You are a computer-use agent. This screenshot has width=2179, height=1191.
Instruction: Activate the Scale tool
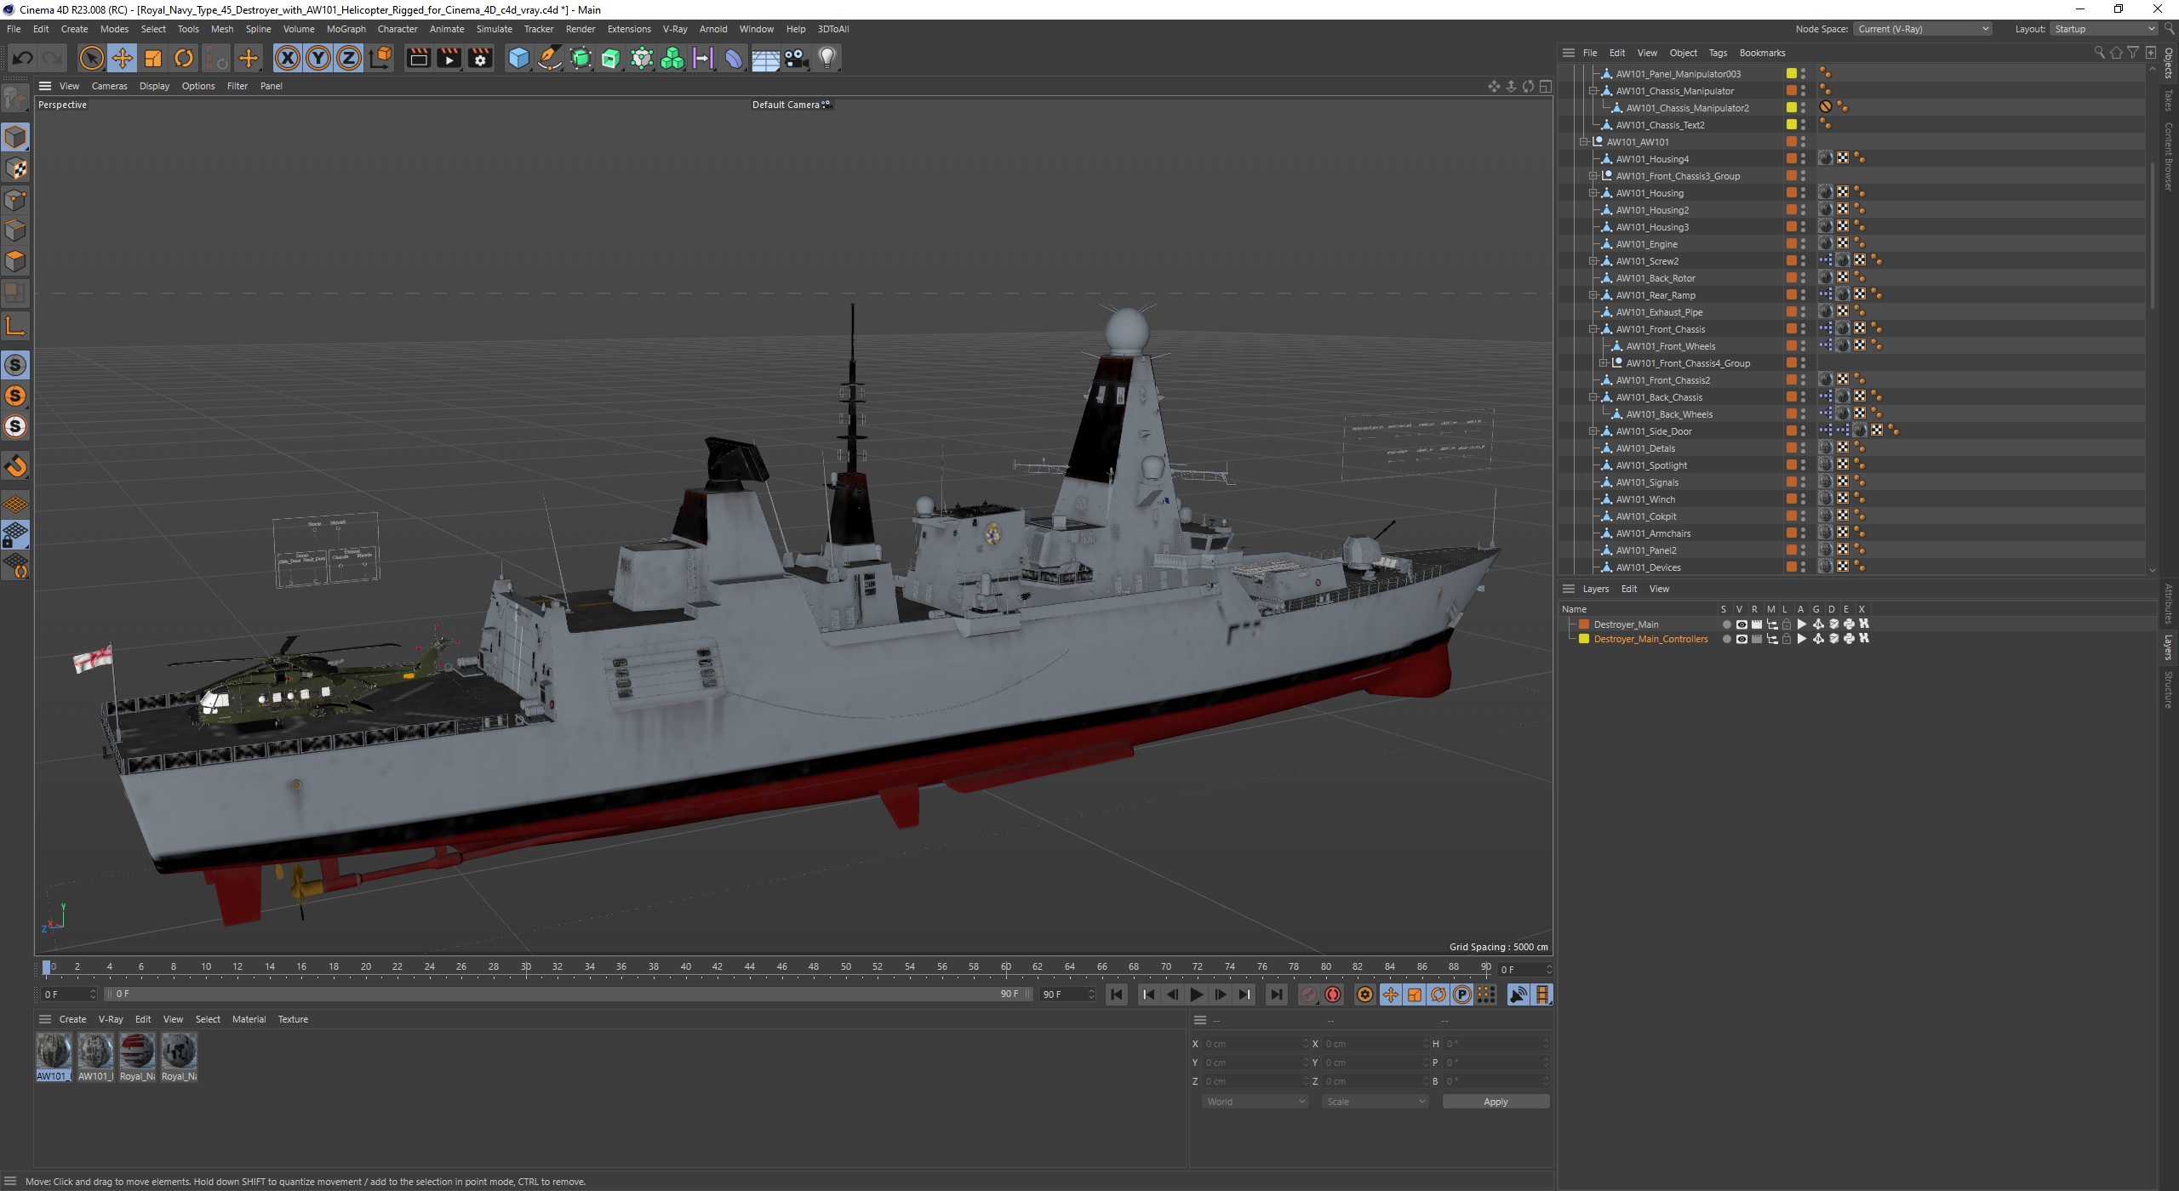pyautogui.click(x=153, y=58)
